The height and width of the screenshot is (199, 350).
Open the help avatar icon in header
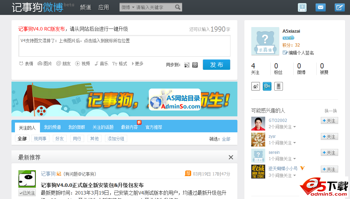(302, 7)
